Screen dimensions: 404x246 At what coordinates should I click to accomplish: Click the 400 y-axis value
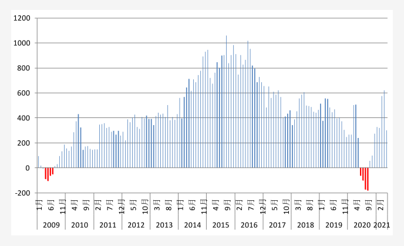(23, 118)
